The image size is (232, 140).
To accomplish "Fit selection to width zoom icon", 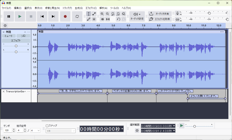I will (113, 14).
